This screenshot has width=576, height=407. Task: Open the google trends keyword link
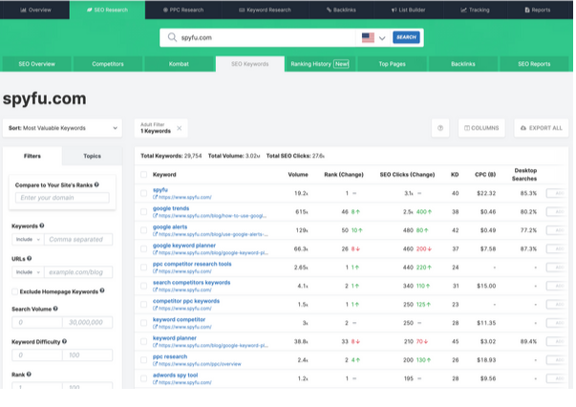(x=171, y=208)
